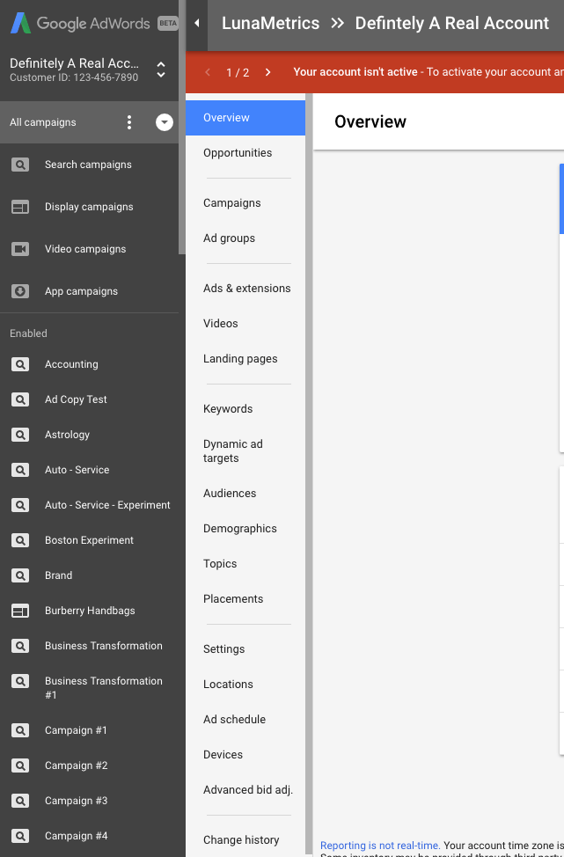Click search icon beside Accounting campaign

20,364
